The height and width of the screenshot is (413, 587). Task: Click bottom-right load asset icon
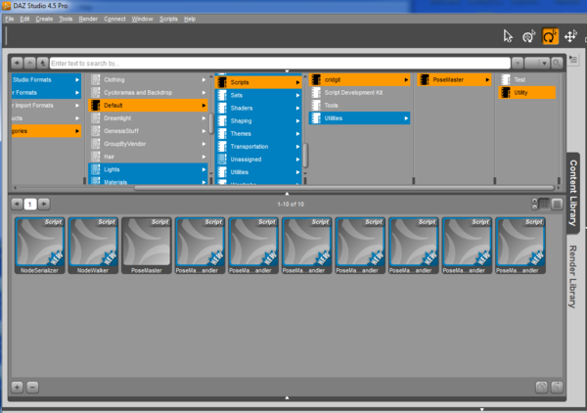(x=542, y=388)
